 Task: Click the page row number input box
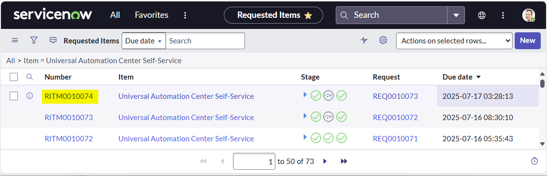click(x=254, y=162)
